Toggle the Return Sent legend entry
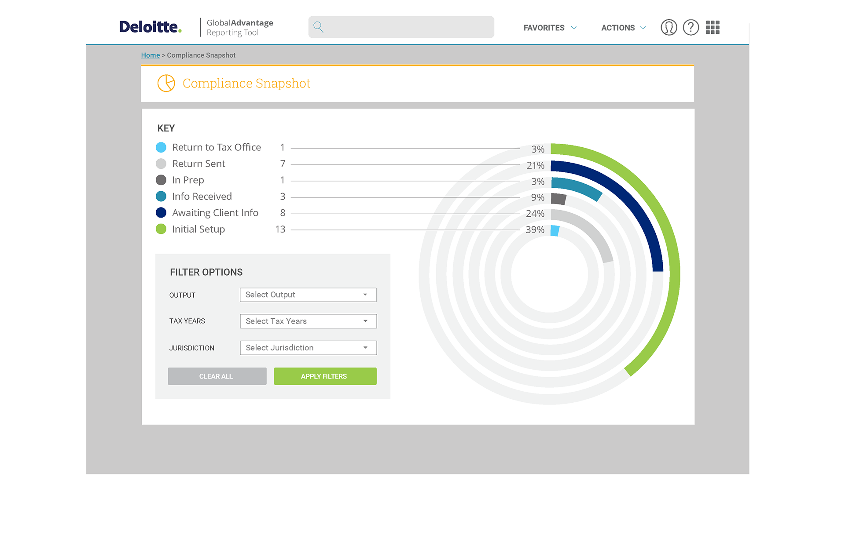This screenshot has height=546, width=845. coord(161,164)
